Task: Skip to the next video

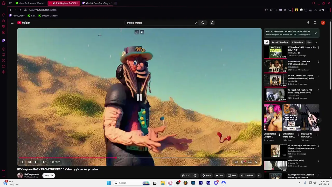Action: [x=36, y=162]
